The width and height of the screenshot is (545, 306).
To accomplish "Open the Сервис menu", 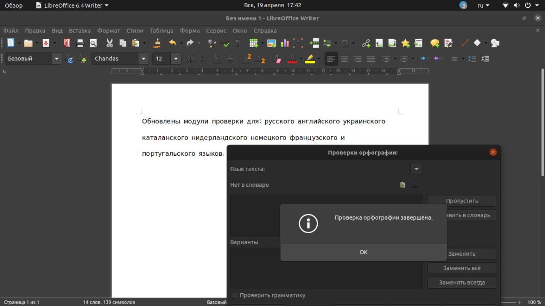I will pyautogui.click(x=216, y=31).
